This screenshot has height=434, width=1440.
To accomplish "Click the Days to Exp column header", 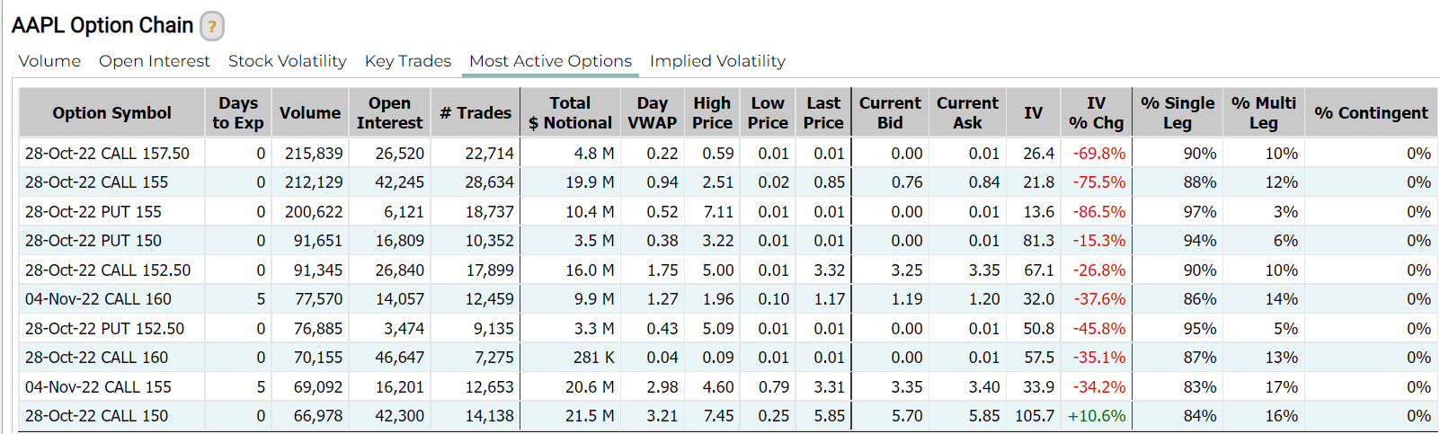I will [237, 113].
